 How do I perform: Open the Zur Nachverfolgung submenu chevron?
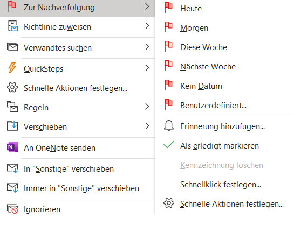pyautogui.click(x=147, y=6)
